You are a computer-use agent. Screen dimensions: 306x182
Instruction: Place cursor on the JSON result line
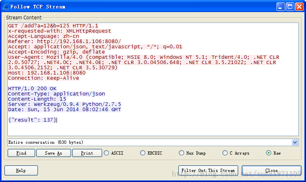32,120
